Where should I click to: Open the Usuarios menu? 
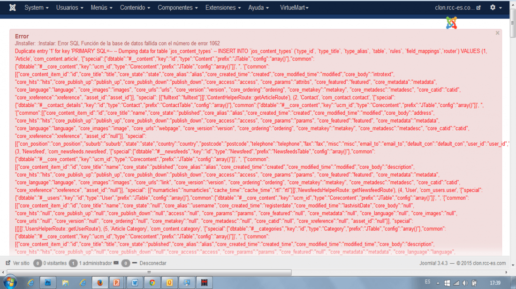[69, 7]
